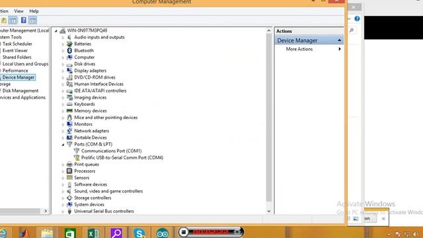423x238 pixels.
Task: Click the Audio inputs and outputs speaker icon
Action: (x=69, y=37)
